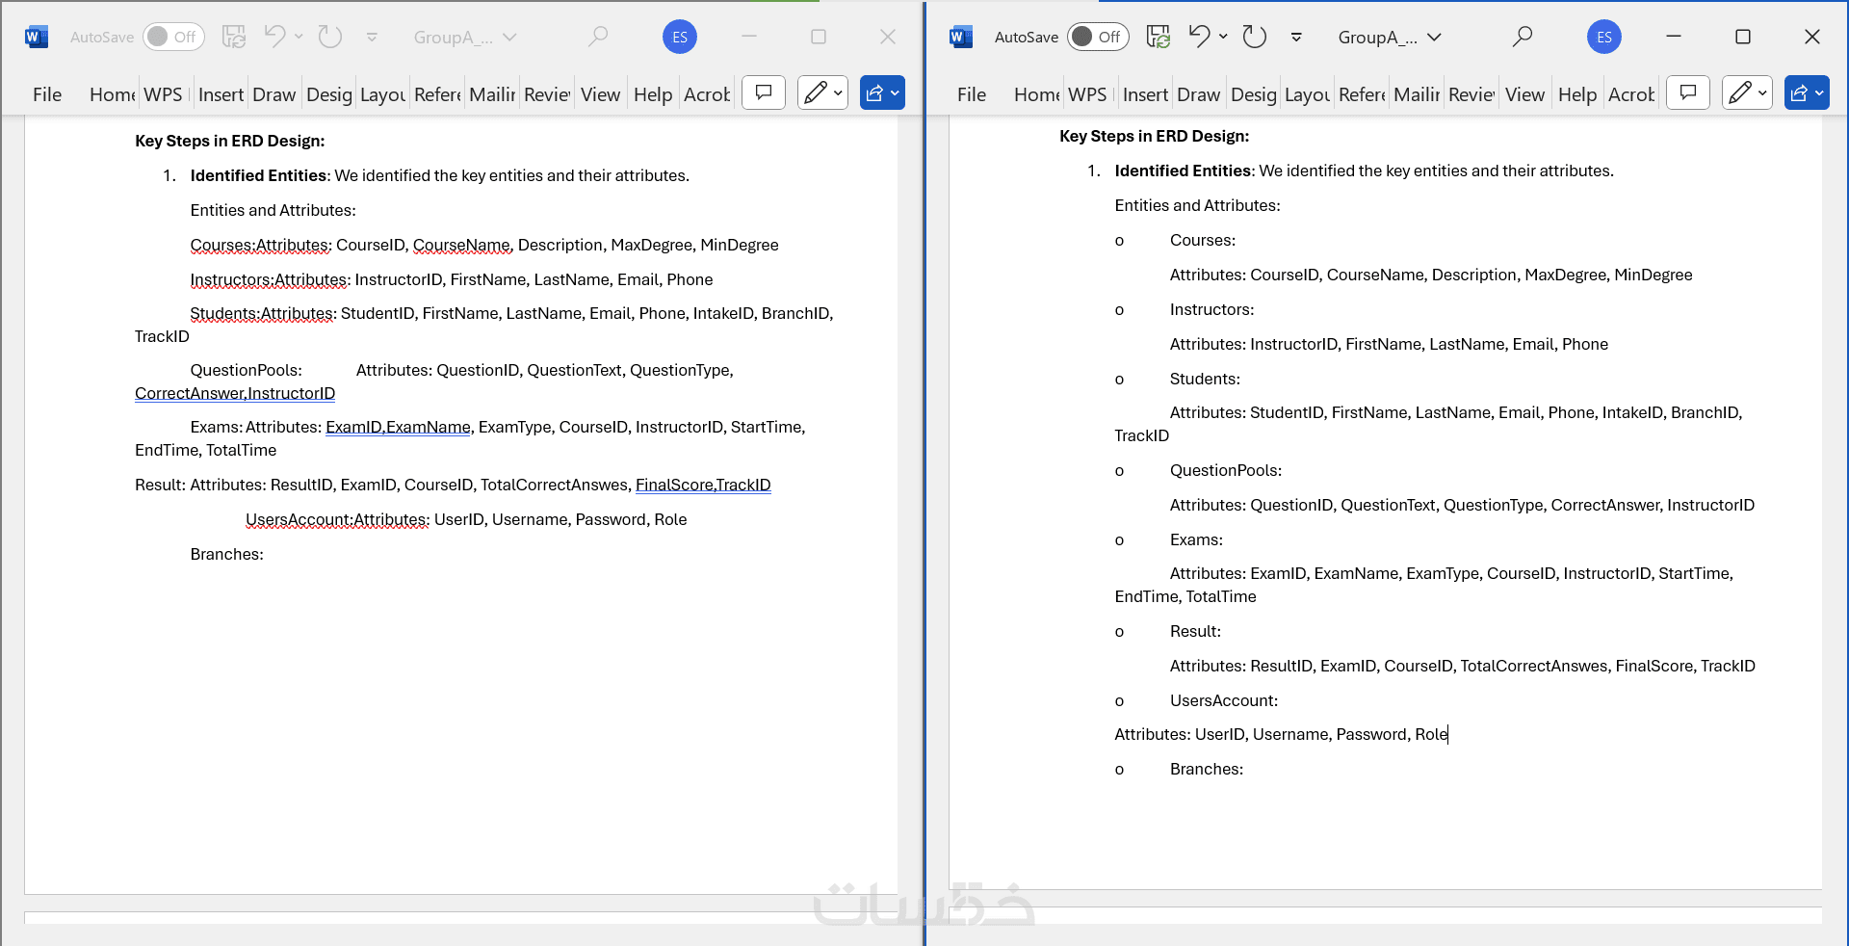Click the Save icon in left window
This screenshot has height=946, width=1849.
[x=234, y=37]
